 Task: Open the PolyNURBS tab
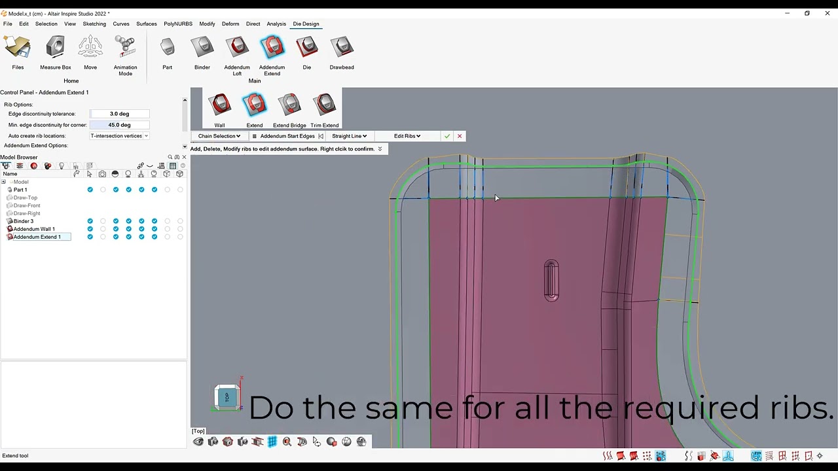pyautogui.click(x=178, y=24)
